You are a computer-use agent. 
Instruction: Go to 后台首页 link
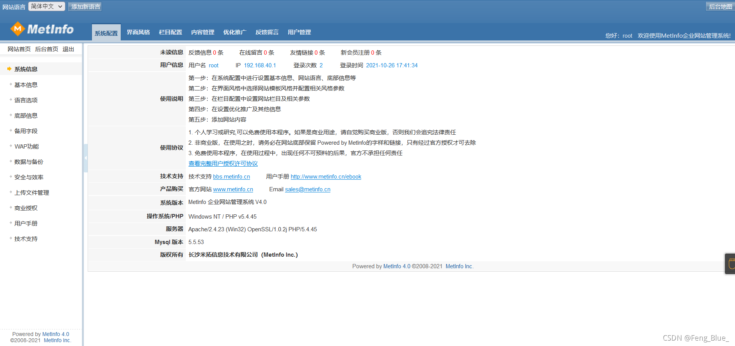click(47, 49)
